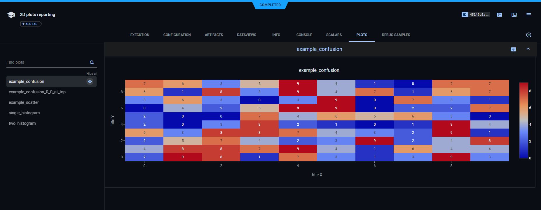The image size is (541, 210).
Task: Switch to the details panel view icon
Action: tap(514, 15)
